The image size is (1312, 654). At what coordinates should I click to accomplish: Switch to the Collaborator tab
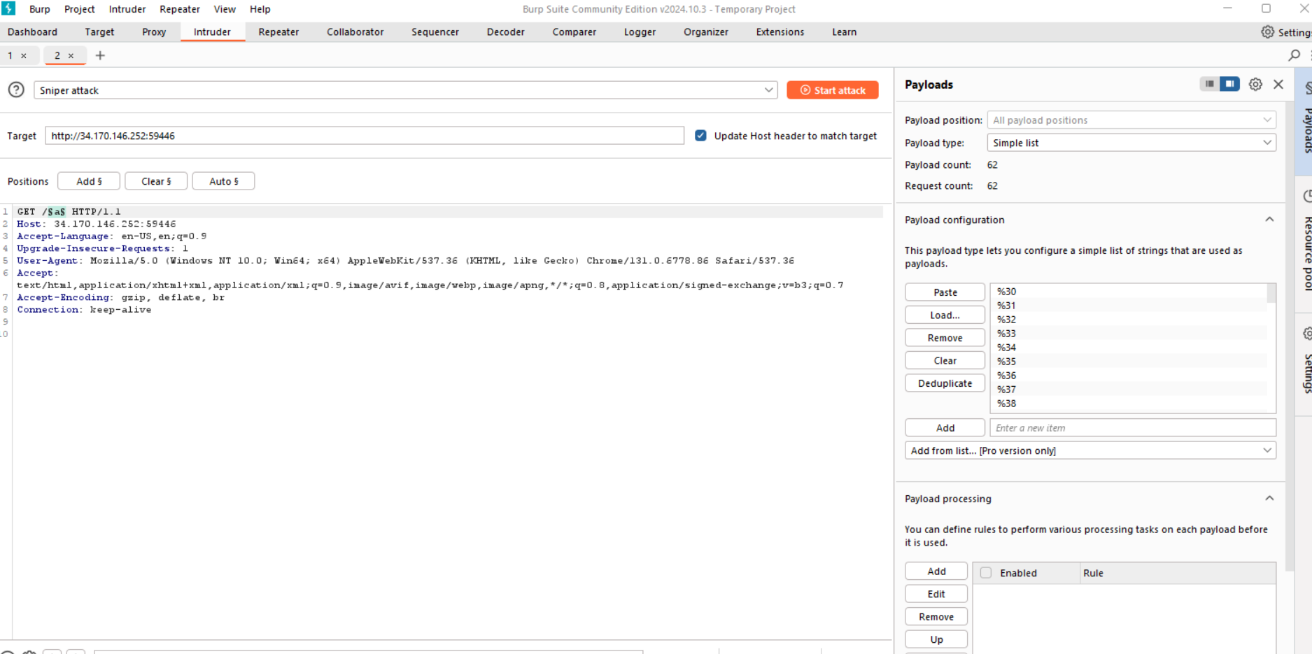355,32
